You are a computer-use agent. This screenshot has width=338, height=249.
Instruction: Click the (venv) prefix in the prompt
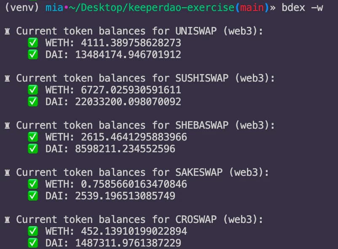tap(22, 8)
